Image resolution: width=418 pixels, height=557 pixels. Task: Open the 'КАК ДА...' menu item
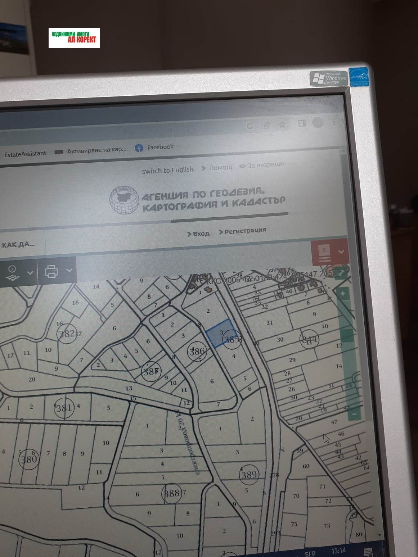18,245
